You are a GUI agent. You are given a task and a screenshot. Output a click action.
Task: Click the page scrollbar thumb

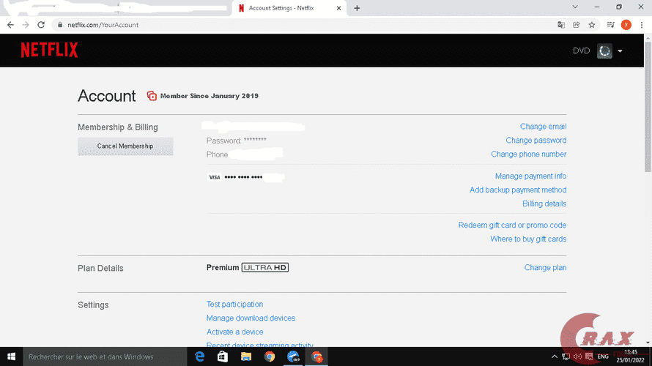point(648,106)
